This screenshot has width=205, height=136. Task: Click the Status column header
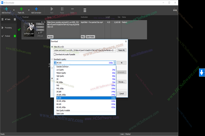[x=124, y=17]
